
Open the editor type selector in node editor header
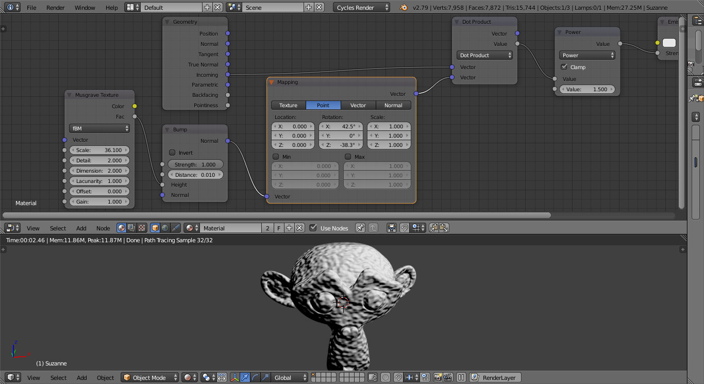tap(12, 228)
